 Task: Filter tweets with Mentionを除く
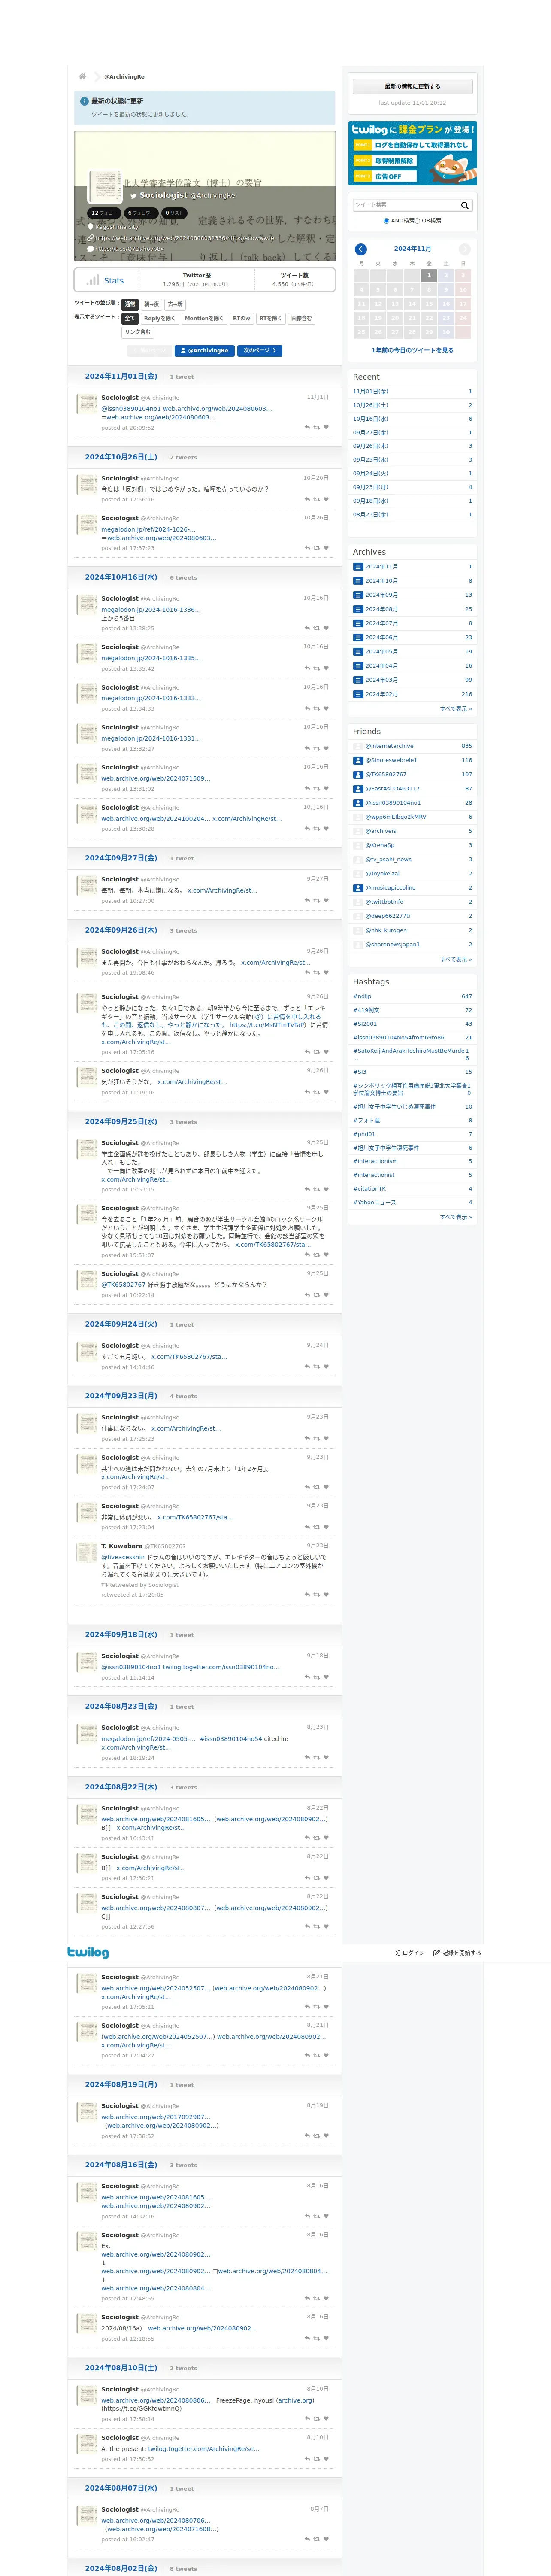204,318
